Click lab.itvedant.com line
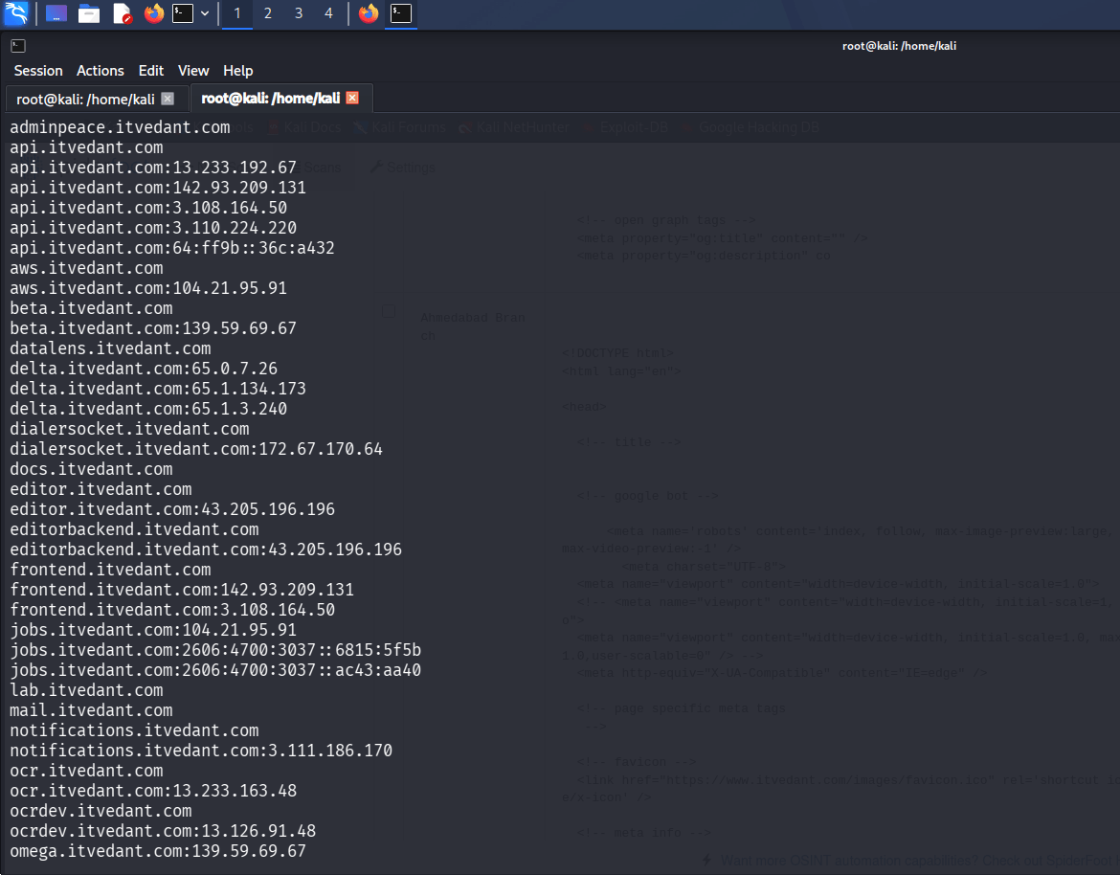This screenshot has height=875, width=1120. 86,691
